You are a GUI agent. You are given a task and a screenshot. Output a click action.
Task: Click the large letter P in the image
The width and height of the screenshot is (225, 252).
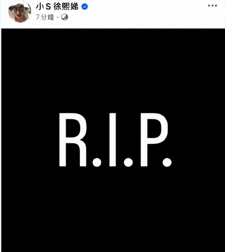click(x=154, y=139)
